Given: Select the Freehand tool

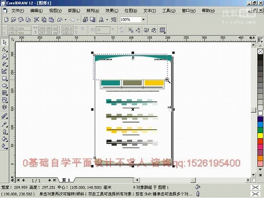Looking at the screenshot, I should click(x=5, y=64).
